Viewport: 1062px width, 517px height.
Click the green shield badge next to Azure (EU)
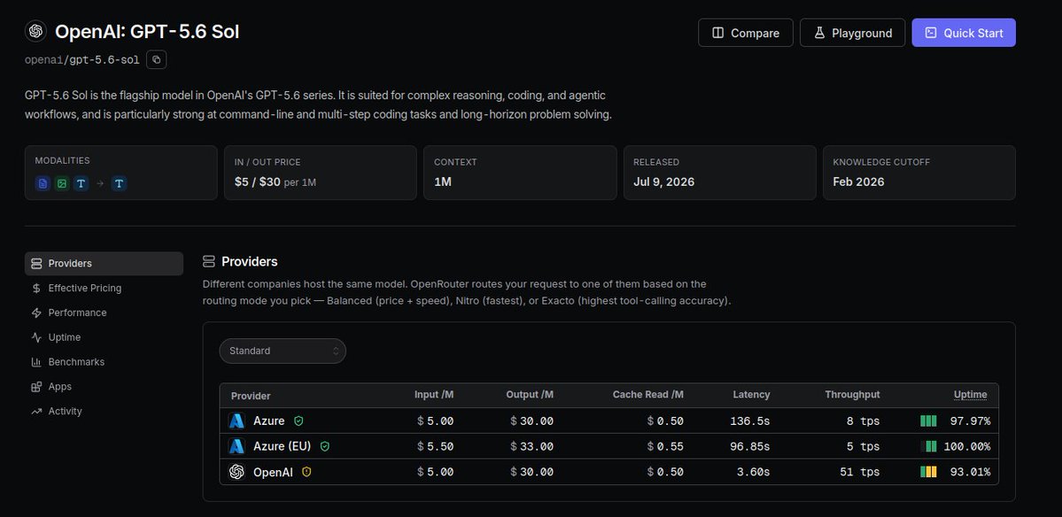(324, 447)
